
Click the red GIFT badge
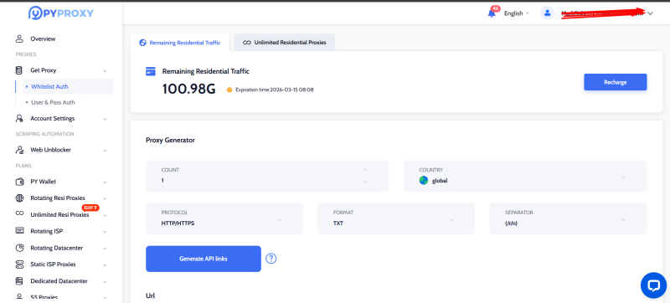point(90,208)
